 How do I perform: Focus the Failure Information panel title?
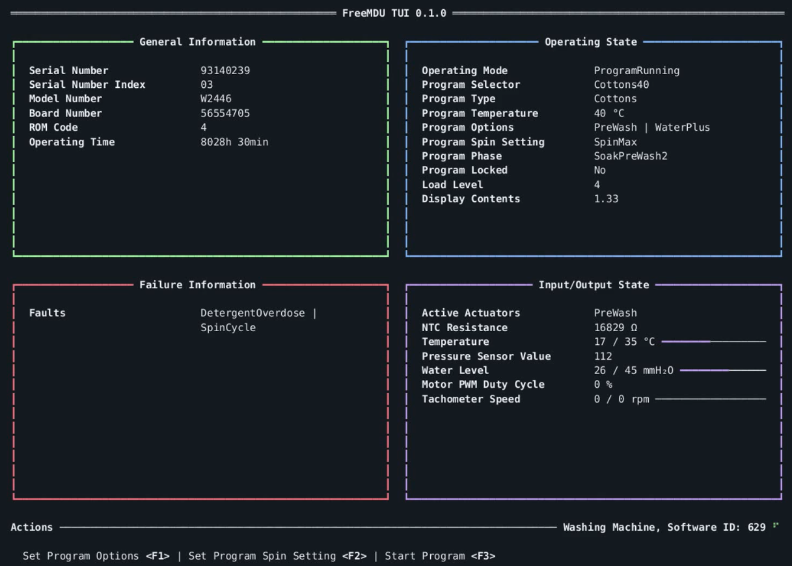point(198,285)
